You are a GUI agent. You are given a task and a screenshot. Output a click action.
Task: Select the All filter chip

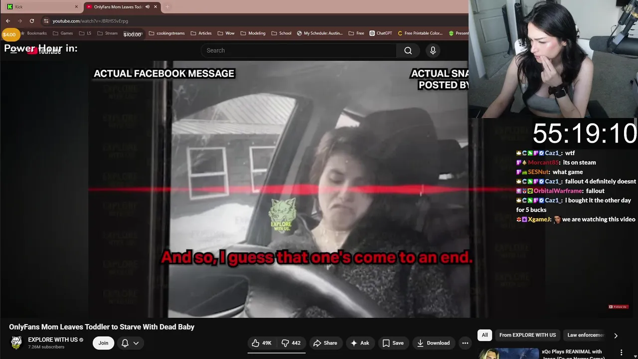[484, 335]
